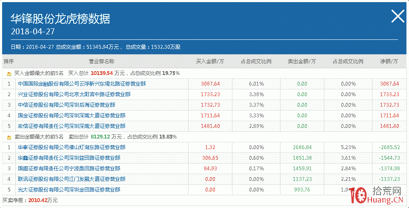Select sell amount 993.76 in the 光大证券 row
This screenshot has height=208, width=409.
pos(302,189)
